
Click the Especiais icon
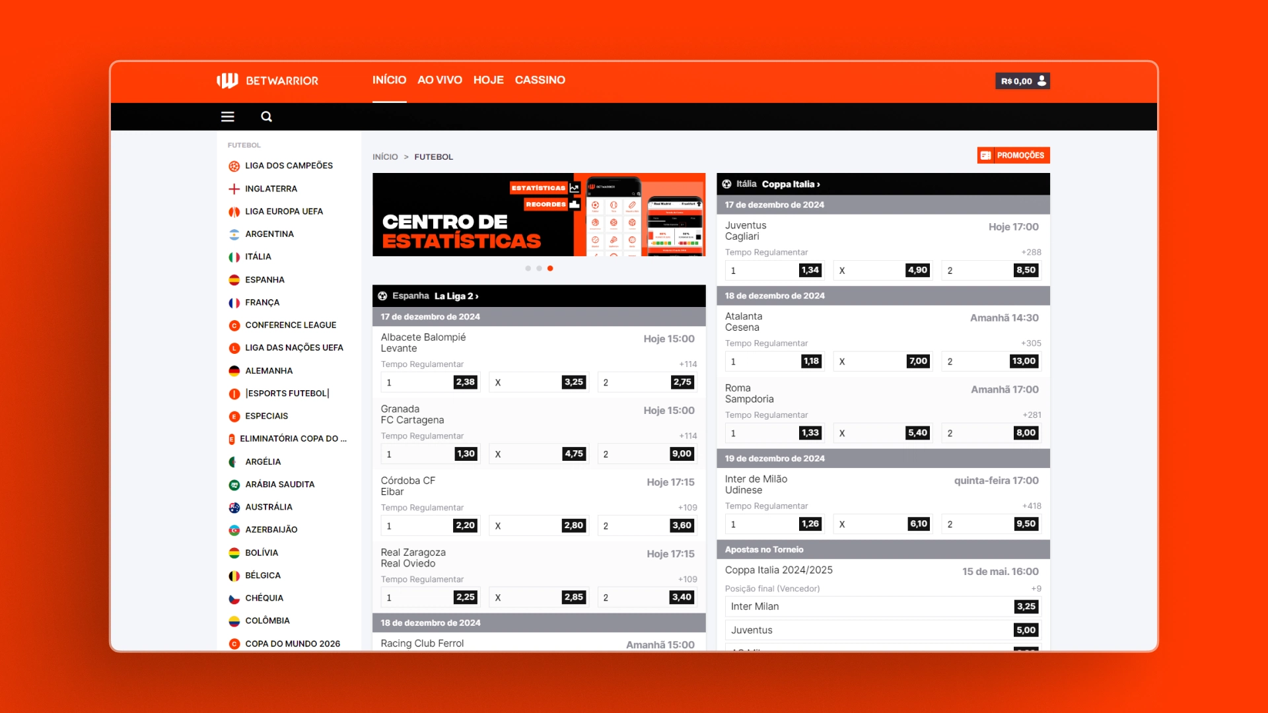click(x=234, y=417)
